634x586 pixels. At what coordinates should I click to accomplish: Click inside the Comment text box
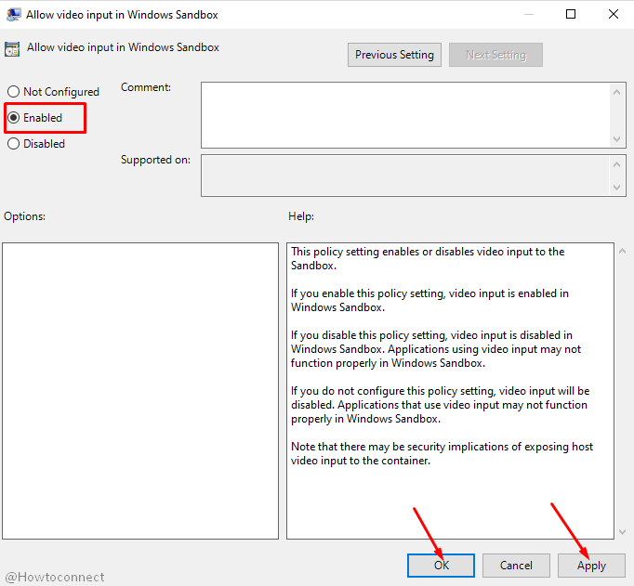pos(404,114)
